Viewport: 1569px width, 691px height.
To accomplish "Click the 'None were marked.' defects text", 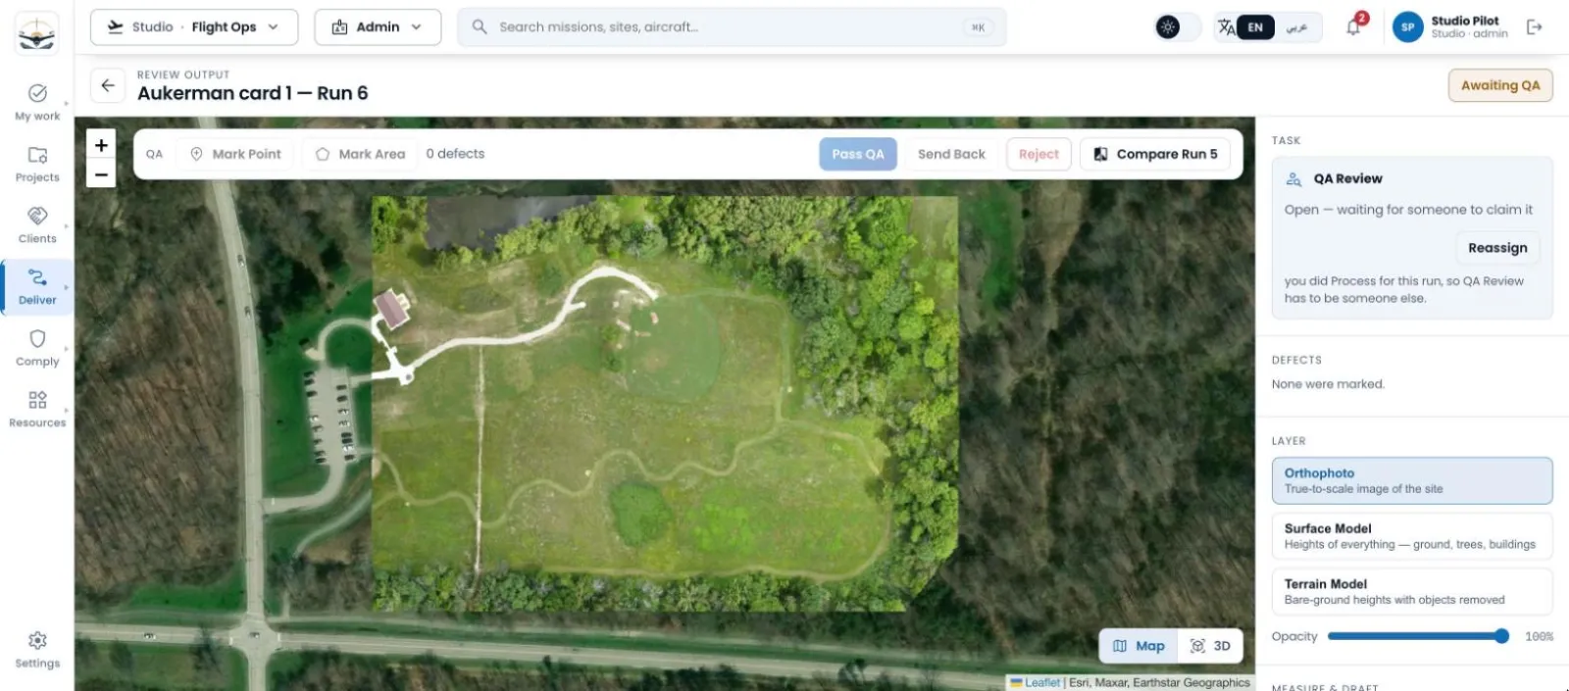I will (1328, 384).
